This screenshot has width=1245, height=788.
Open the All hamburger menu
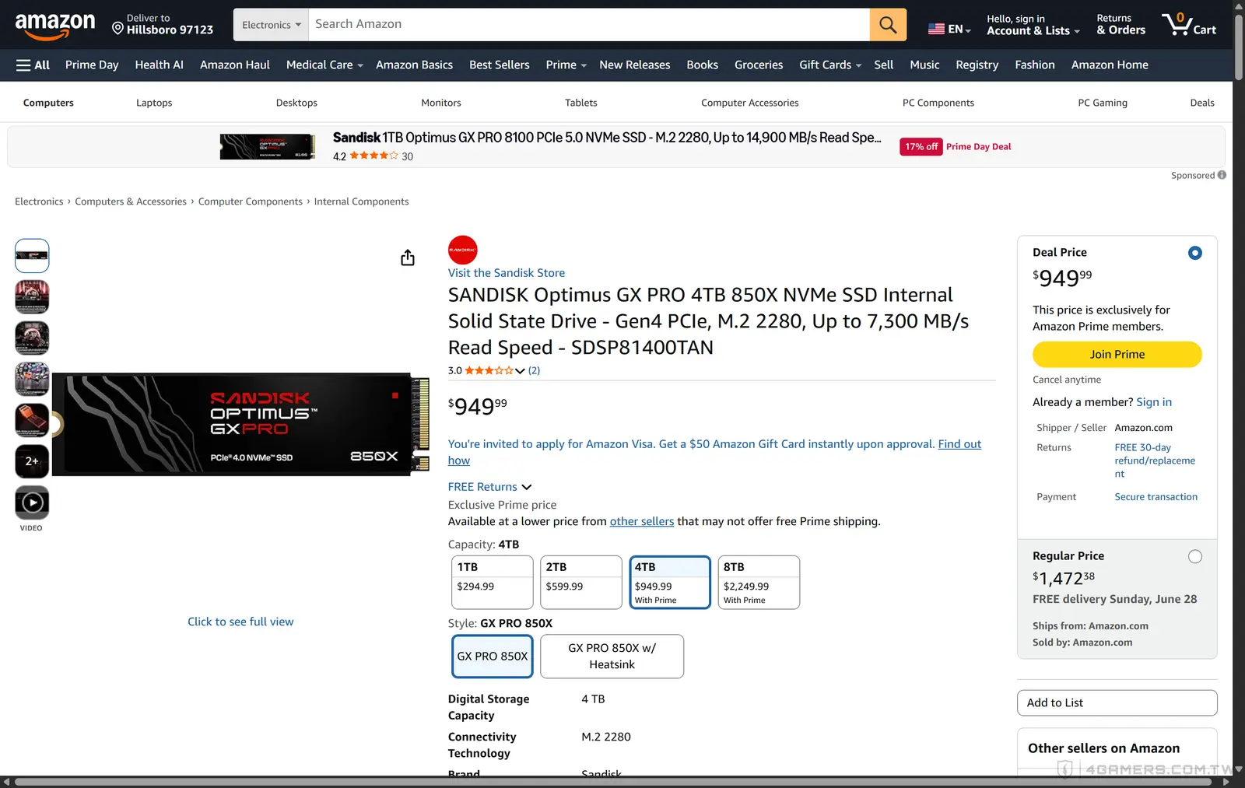[33, 65]
